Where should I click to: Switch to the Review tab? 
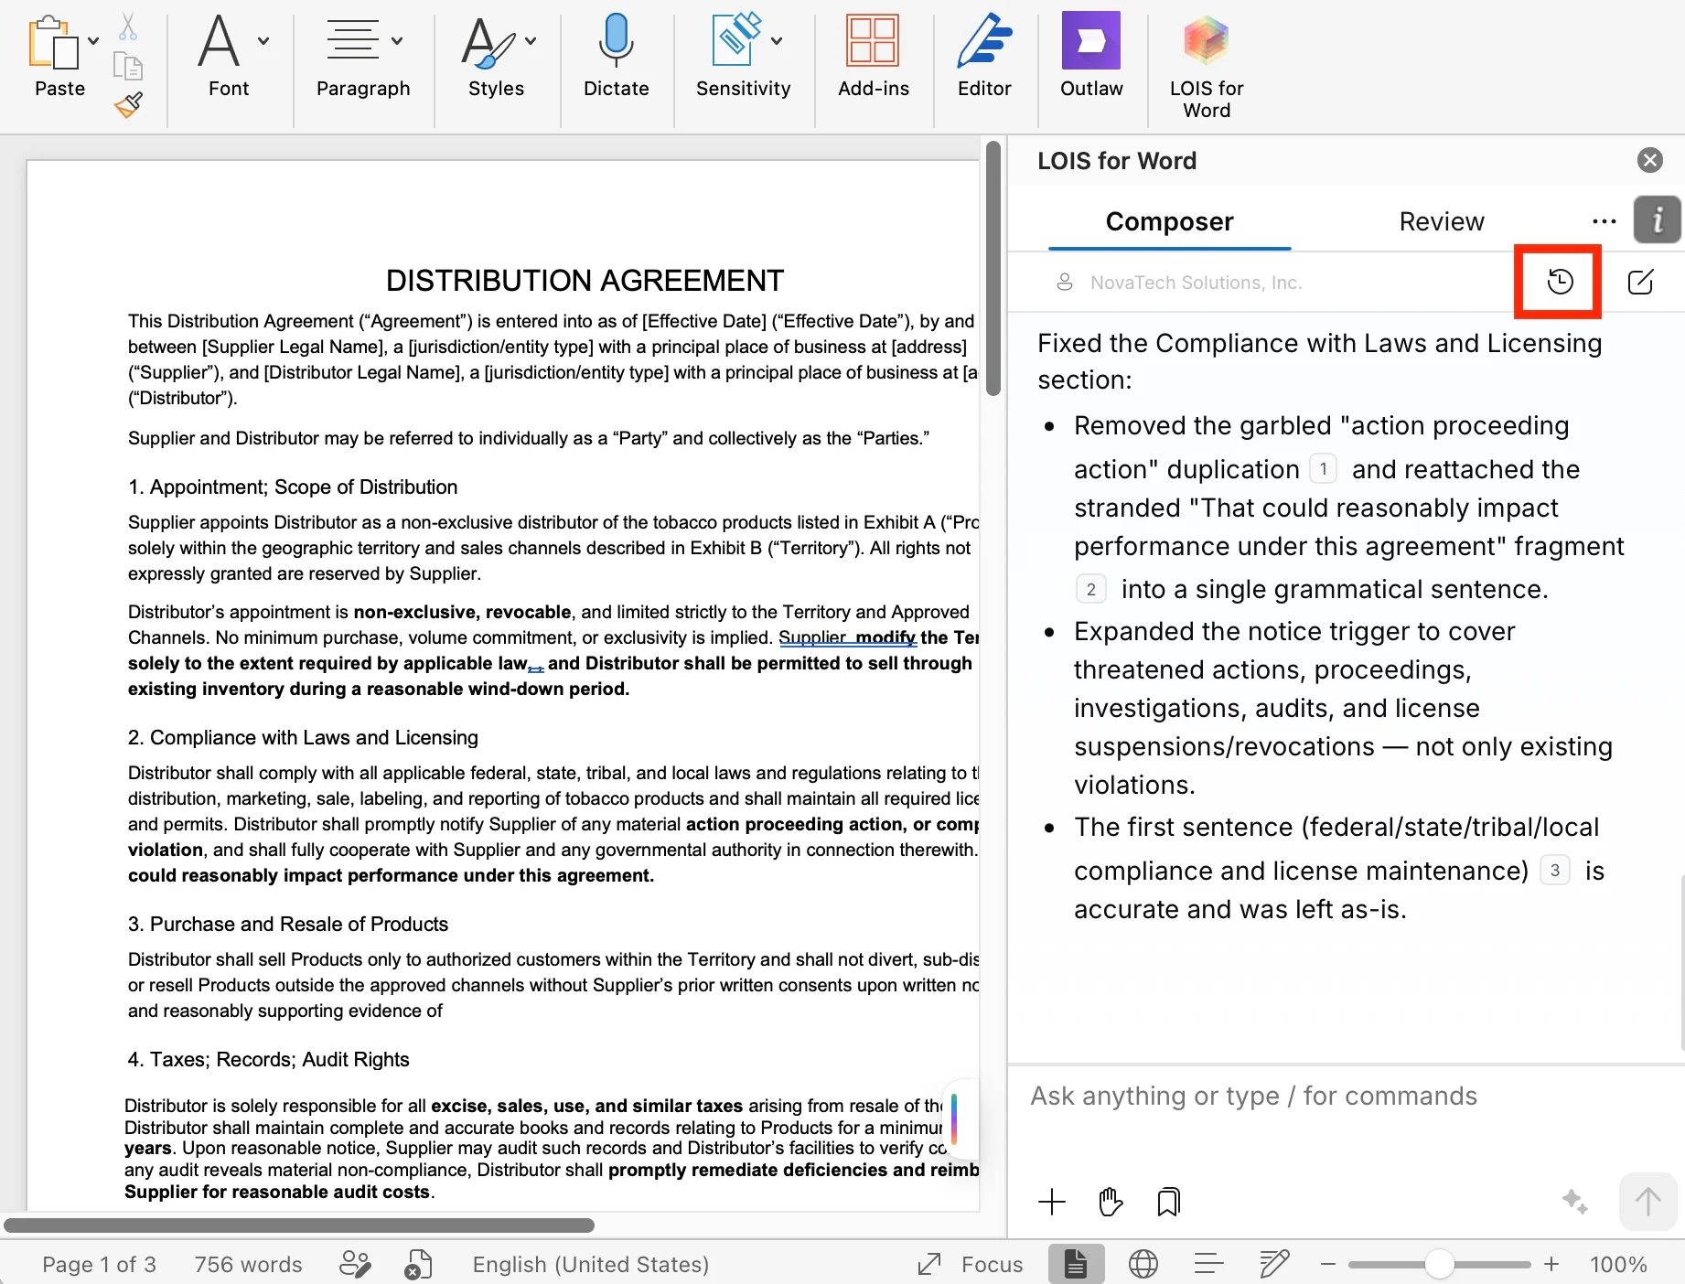(x=1441, y=221)
